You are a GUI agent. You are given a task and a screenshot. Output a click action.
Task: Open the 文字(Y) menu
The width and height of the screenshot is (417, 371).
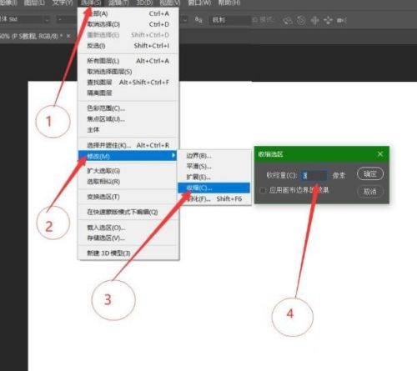(x=63, y=3)
